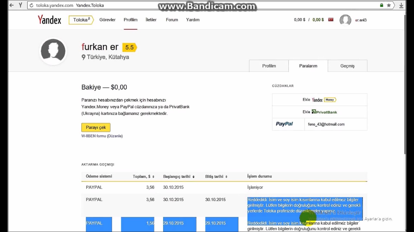Bookmark the page with star icon
The image size is (414, 232).
(389, 5)
